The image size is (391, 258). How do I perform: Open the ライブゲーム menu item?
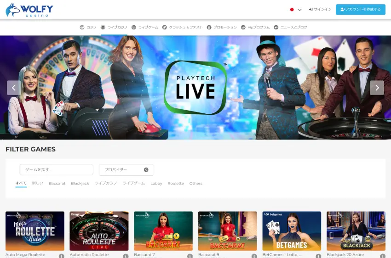tap(145, 27)
